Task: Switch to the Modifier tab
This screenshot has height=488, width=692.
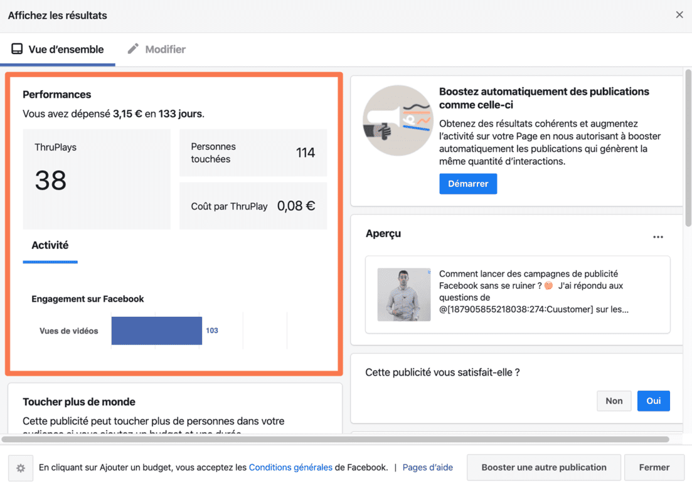Action: [165, 49]
